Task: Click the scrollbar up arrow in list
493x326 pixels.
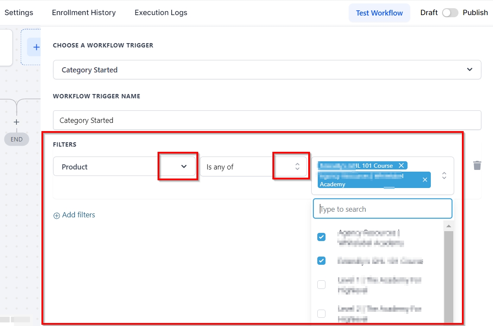Action: pos(448,226)
